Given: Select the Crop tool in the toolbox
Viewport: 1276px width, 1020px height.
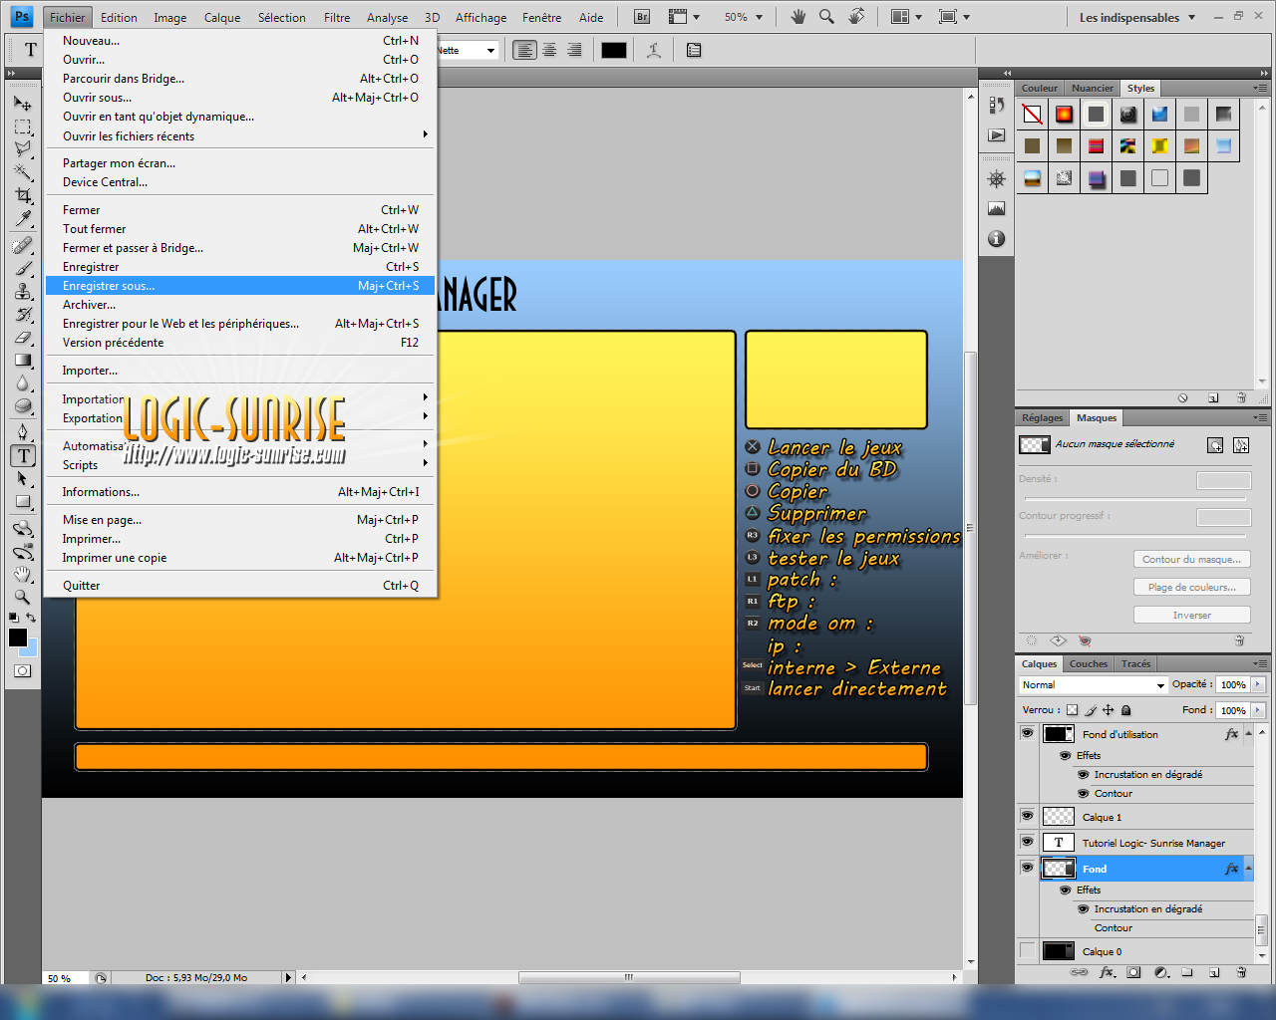Looking at the screenshot, I should click(23, 196).
